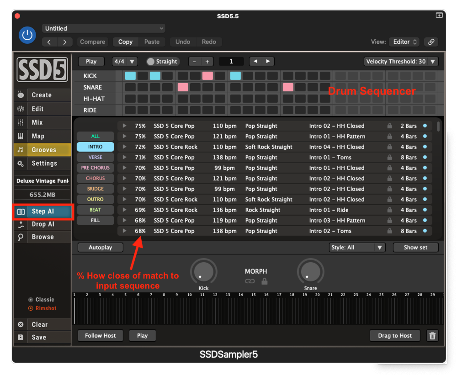Viewport: 457px width, 376px height.
Task: Select the PRE CHORUS groove category
Action: click(96, 168)
